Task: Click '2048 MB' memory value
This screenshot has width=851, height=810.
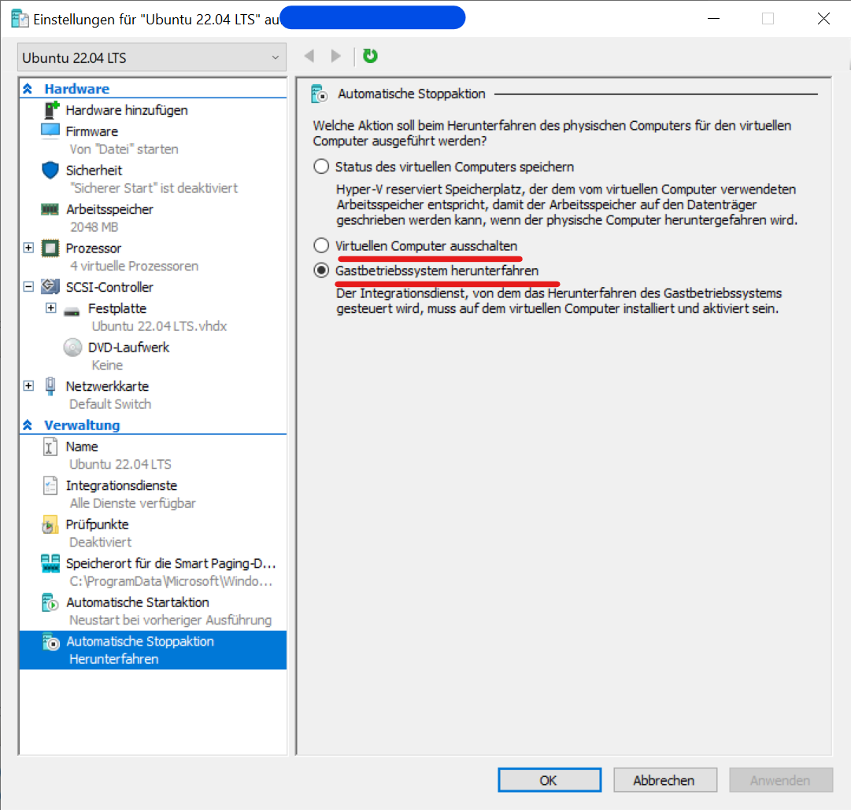Action: (x=94, y=226)
